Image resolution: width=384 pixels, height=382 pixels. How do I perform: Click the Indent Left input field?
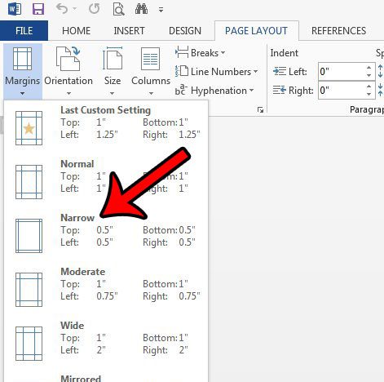click(x=342, y=72)
